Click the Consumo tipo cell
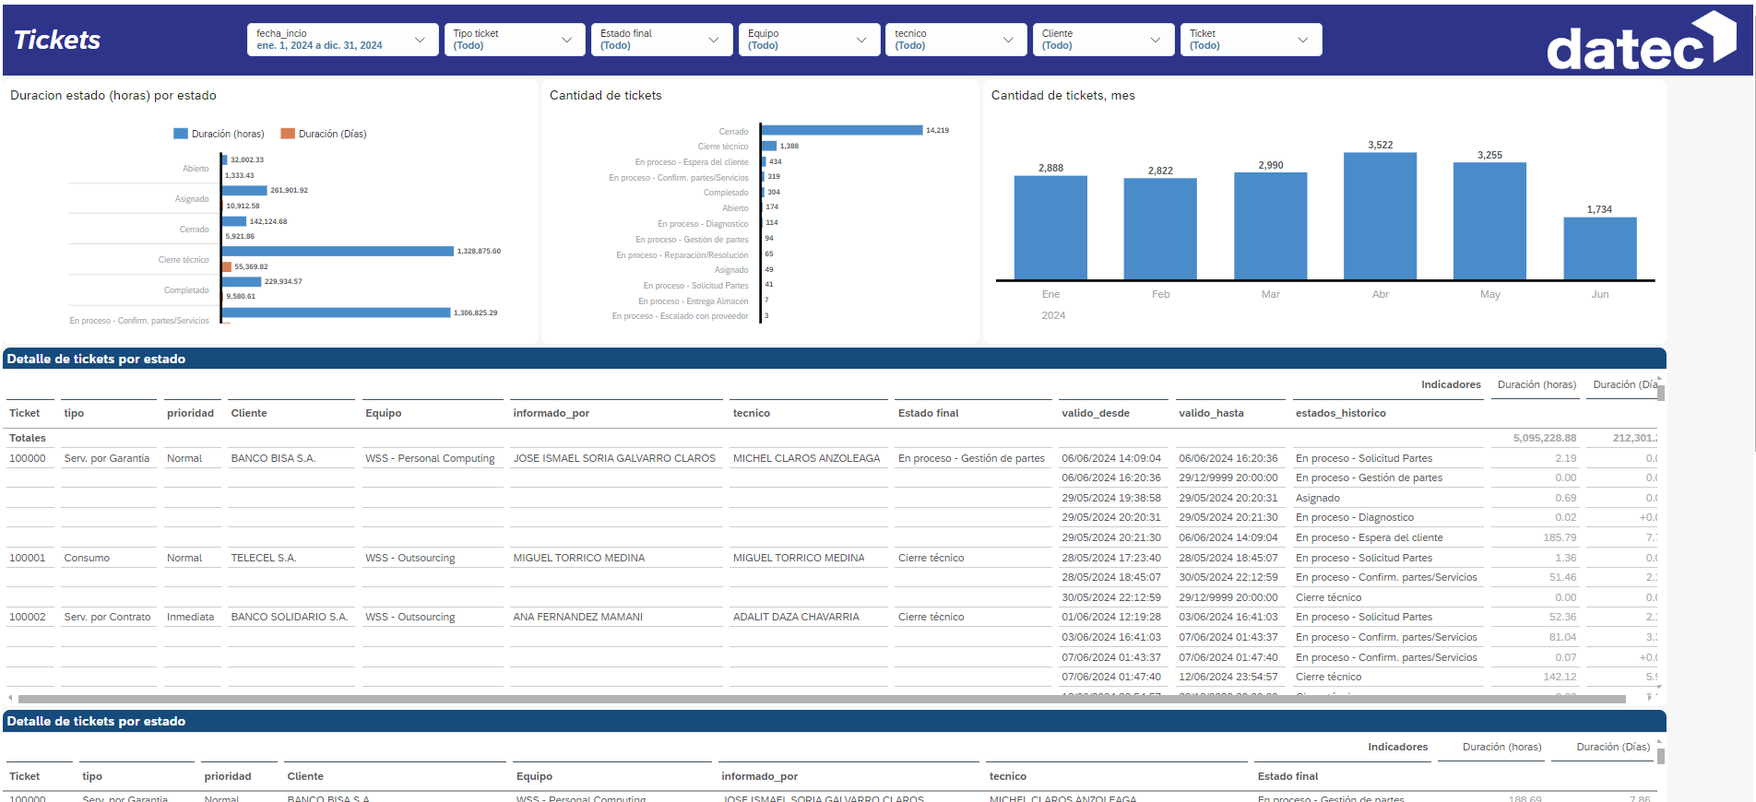 click(x=87, y=558)
